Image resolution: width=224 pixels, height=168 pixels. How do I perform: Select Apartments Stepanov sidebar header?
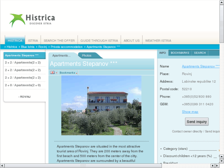coord(25,55)
